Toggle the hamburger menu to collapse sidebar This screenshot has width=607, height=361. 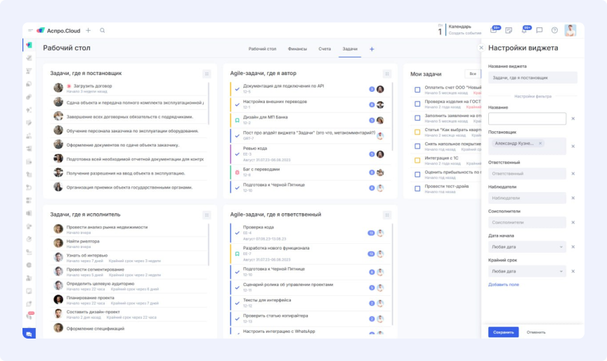(30, 31)
